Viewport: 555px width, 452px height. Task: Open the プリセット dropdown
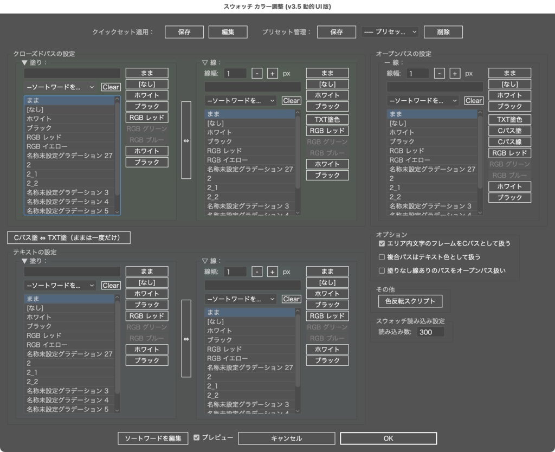pyautogui.click(x=391, y=31)
